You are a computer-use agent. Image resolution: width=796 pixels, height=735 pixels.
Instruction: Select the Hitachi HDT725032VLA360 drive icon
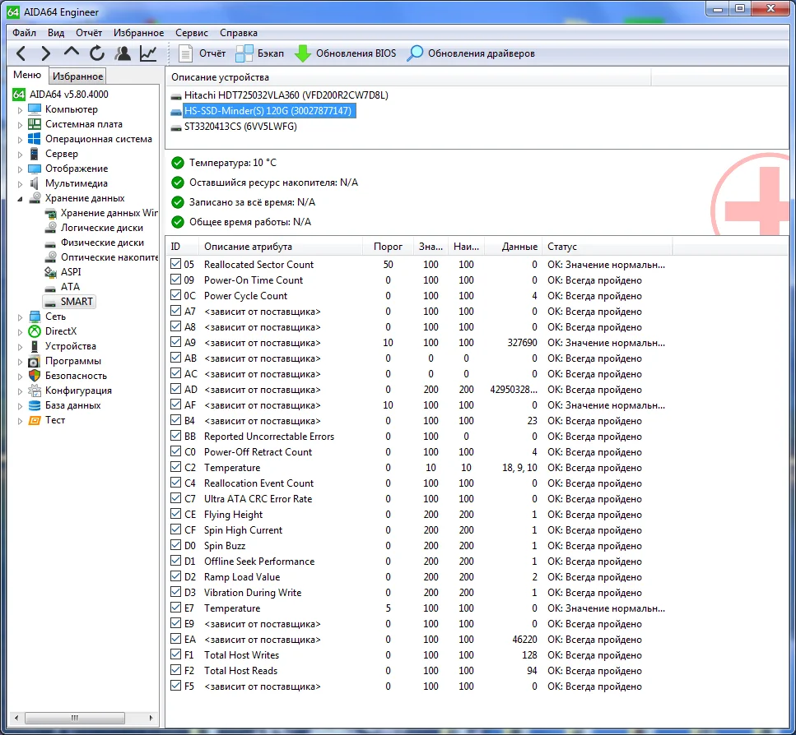(176, 96)
